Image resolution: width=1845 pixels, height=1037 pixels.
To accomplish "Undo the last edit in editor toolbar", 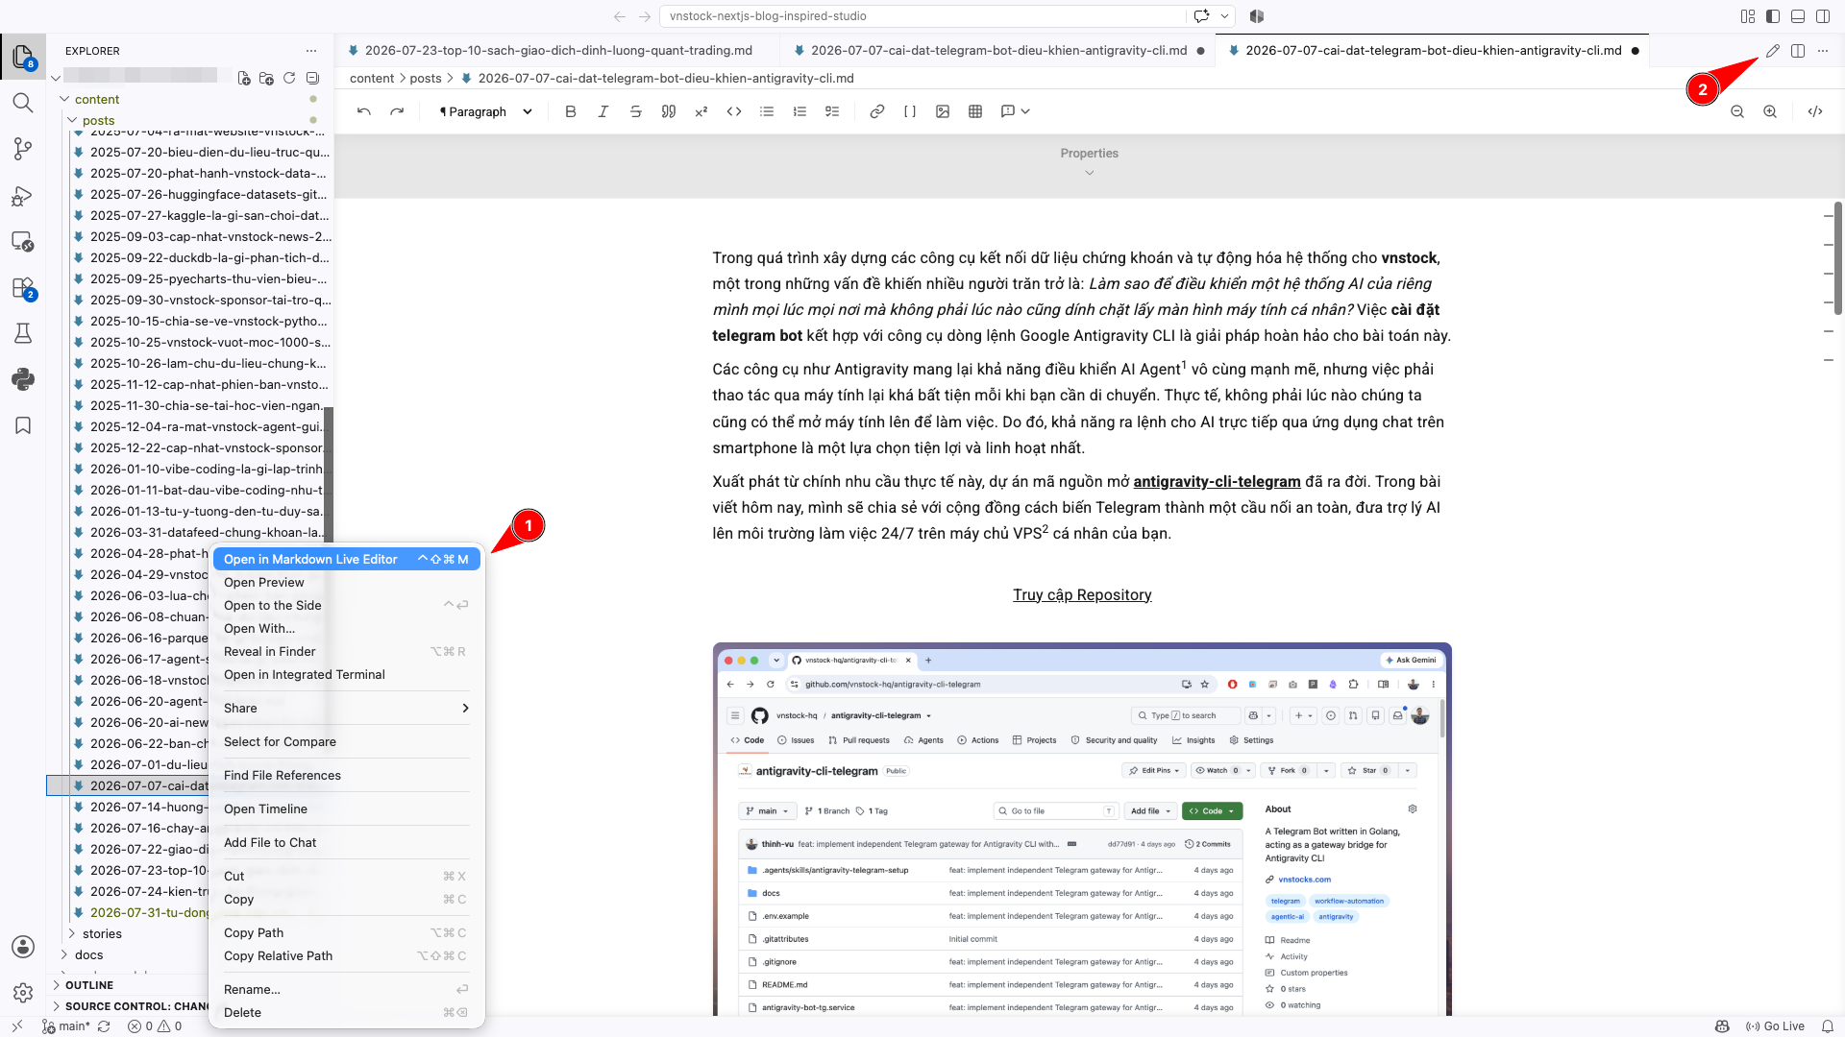I will (x=363, y=111).
